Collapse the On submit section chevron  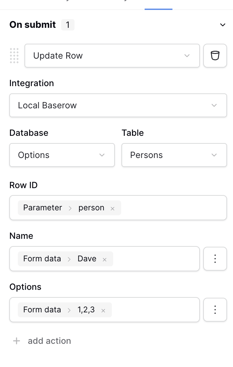pos(223,25)
